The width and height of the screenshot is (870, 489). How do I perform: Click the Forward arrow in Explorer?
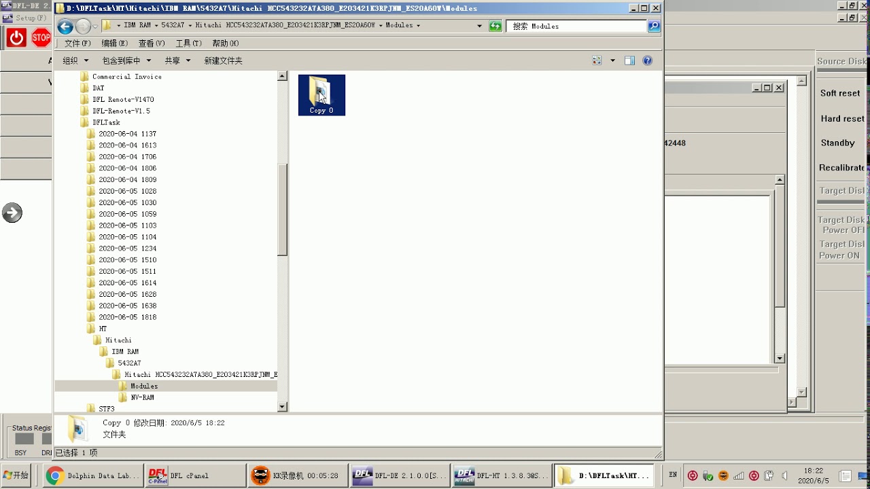[x=83, y=26]
